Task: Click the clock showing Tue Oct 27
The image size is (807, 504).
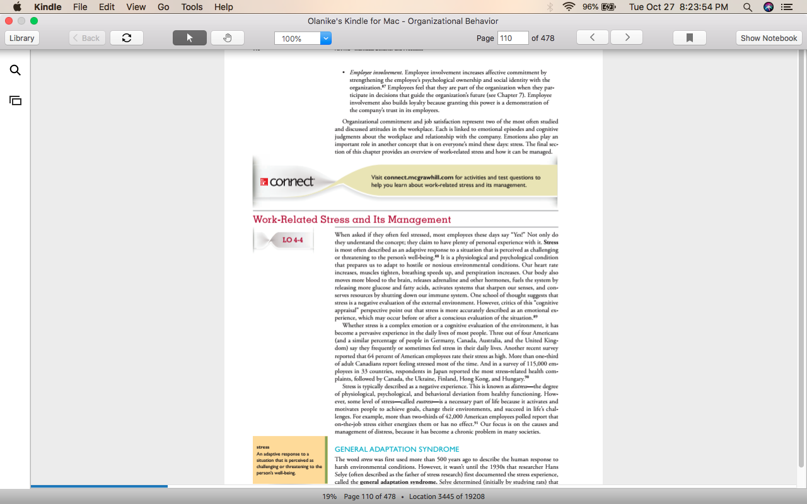Action: (678, 7)
